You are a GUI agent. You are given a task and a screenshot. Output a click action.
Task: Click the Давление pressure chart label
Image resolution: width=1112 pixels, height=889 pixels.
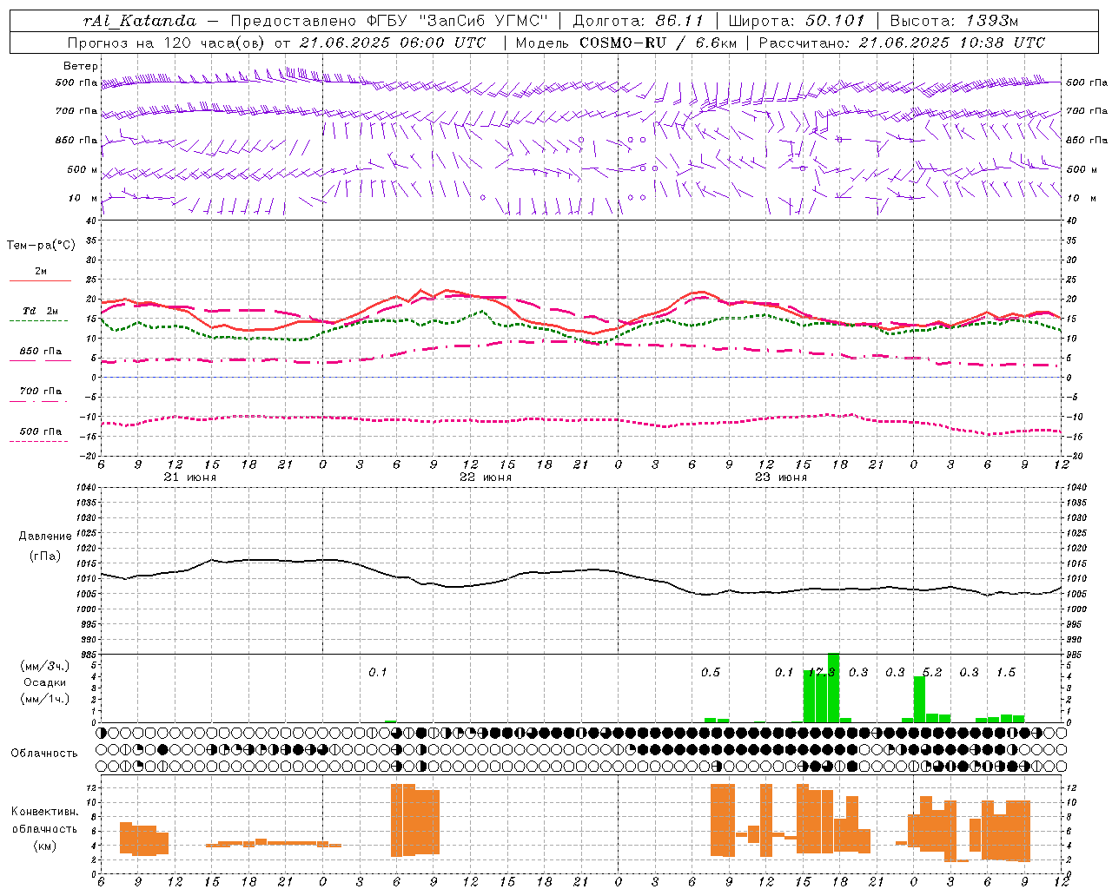45,537
